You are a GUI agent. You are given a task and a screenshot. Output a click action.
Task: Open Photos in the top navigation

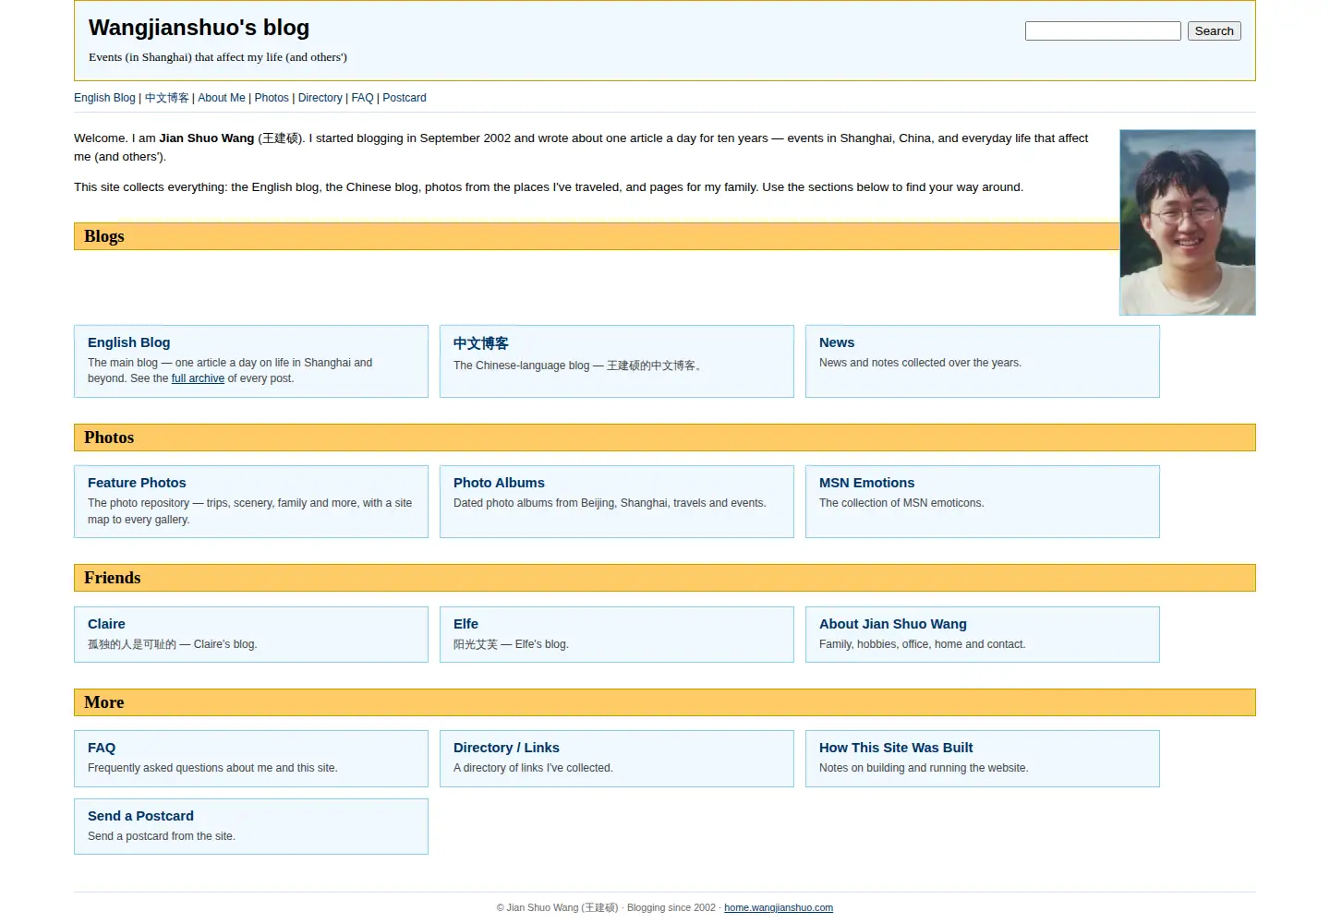point(272,98)
